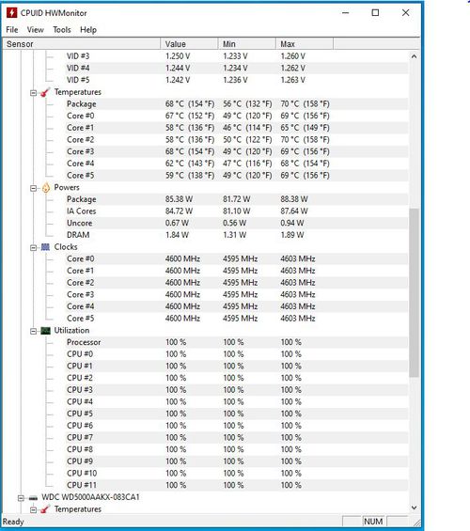Click the Clocks chip icon
Viewport: 470px width, 531px height.
click(x=45, y=247)
